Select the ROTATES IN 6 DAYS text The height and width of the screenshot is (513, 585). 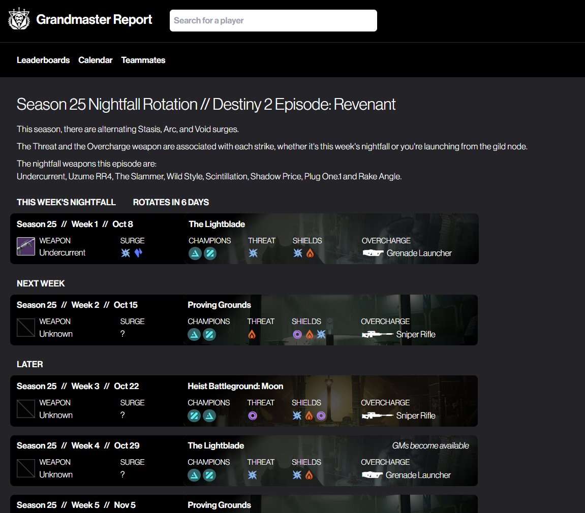[171, 202]
